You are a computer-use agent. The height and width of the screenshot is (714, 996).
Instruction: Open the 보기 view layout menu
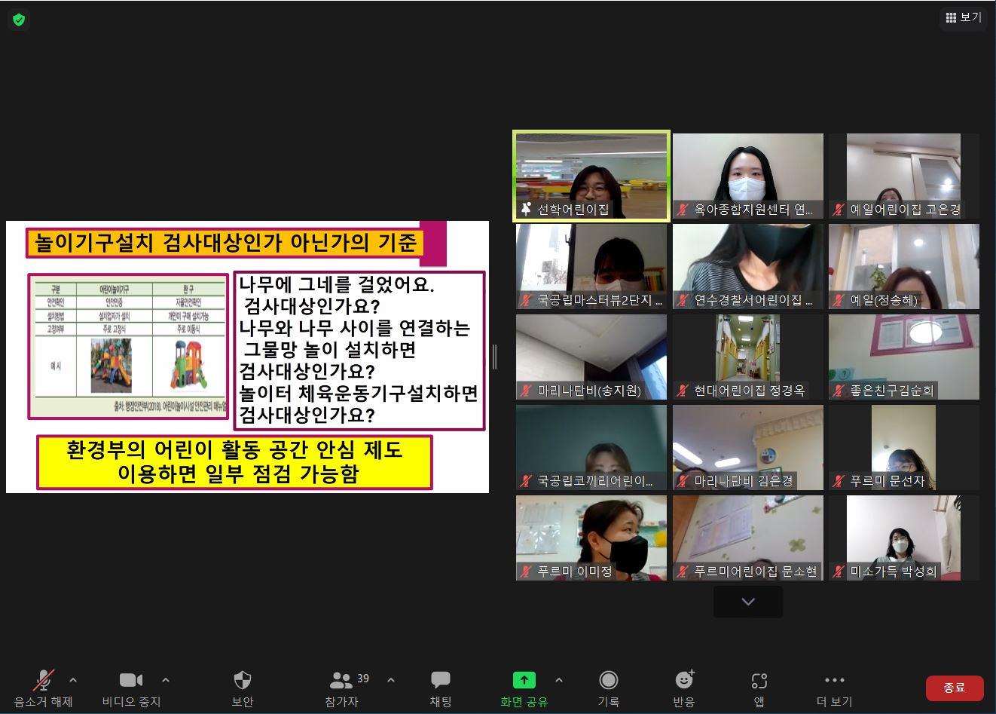click(964, 17)
